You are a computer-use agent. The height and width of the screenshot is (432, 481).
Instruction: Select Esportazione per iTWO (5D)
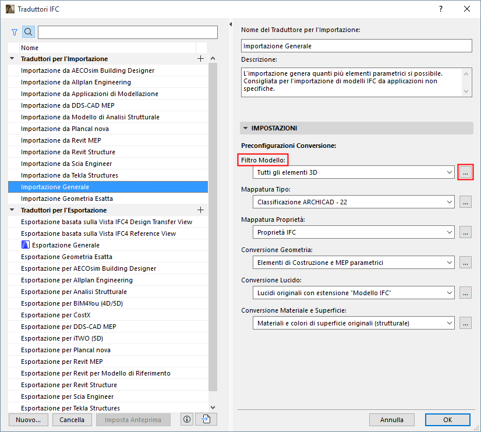pos(108,338)
